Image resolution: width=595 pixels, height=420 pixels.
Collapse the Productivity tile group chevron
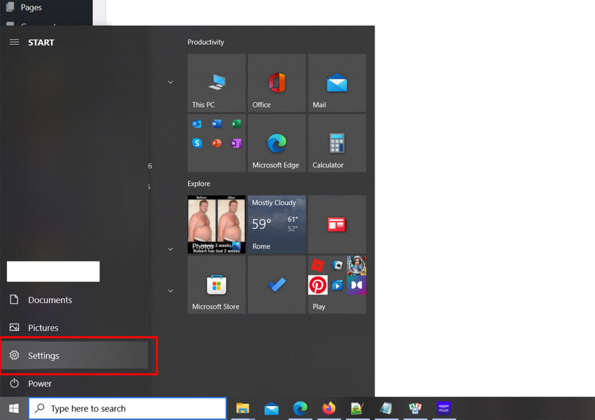pos(170,82)
